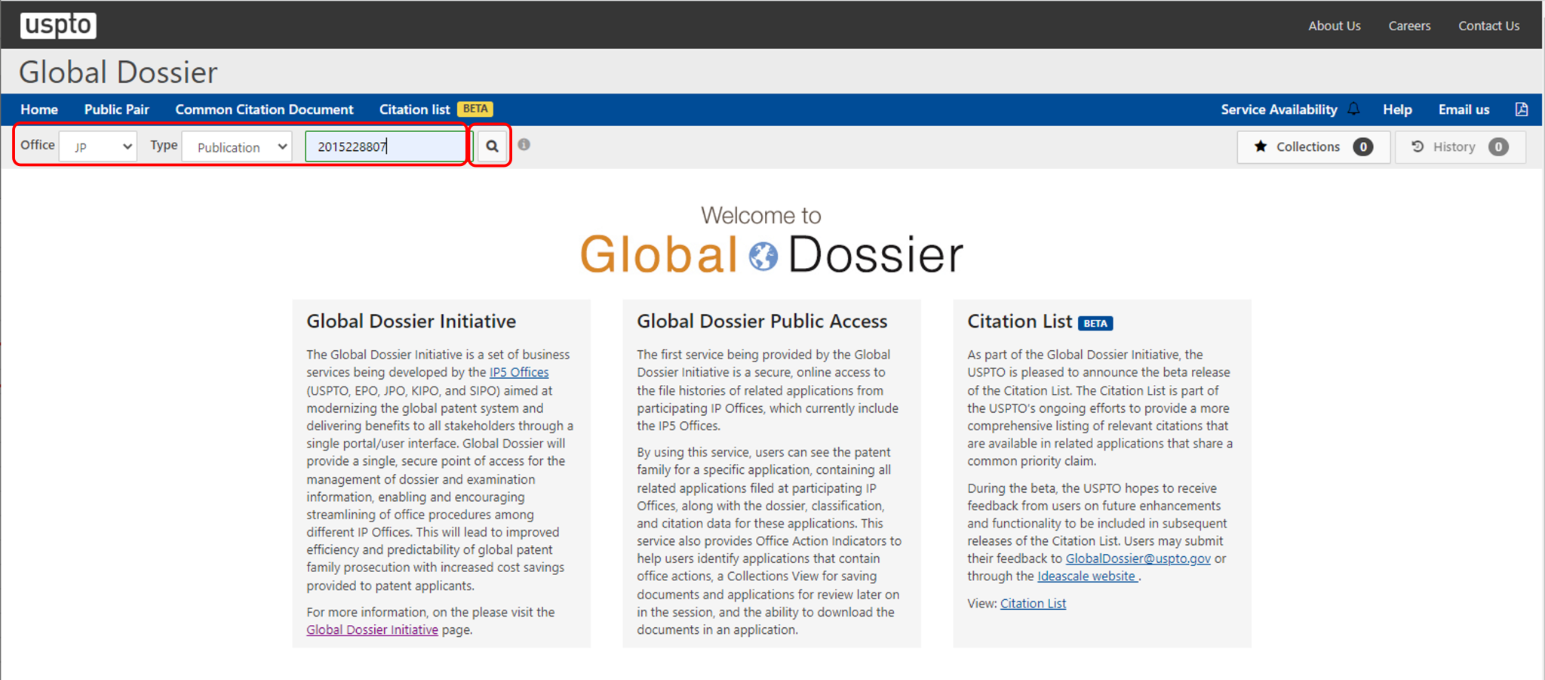Image resolution: width=1545 pixels, height=680 pixels.
Task: Open Citation list BETA in navbar
Action: [435, 109]
